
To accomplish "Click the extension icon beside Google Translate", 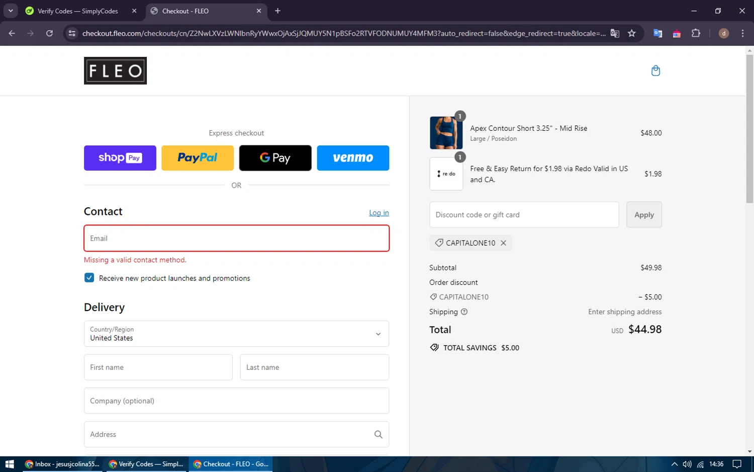I will pyautogui.click(x=677, y=33).
